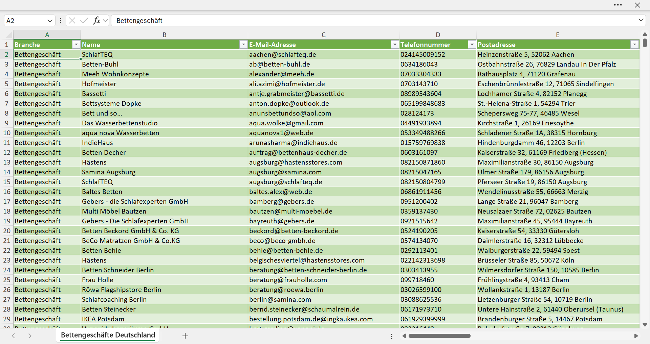The width and height of the screenshot is (650, 344).
Task: Select phone number 08989543604
Action: click(438, 94)
